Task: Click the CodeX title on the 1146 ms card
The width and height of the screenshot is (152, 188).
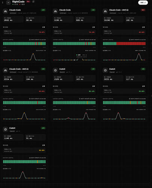Action: 12,128
